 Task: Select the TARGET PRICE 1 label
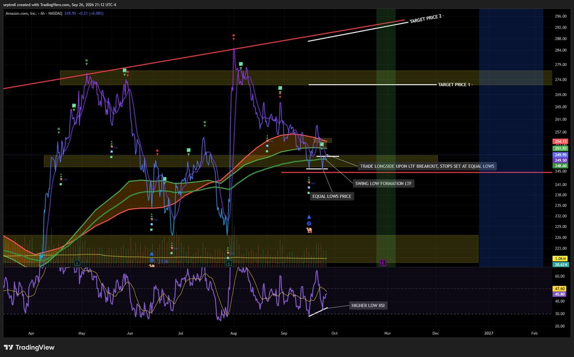point(454,85)
